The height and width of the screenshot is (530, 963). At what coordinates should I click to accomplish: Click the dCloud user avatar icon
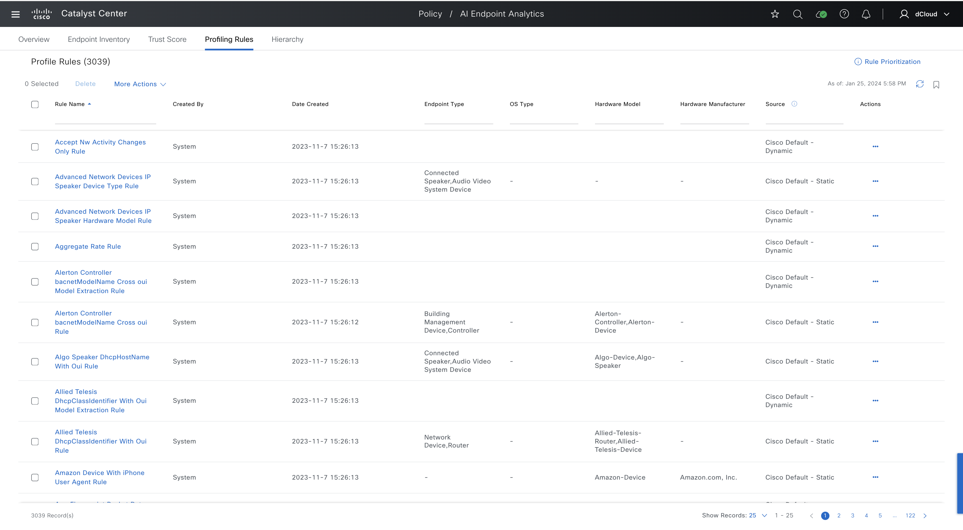(x=904, y=14)
